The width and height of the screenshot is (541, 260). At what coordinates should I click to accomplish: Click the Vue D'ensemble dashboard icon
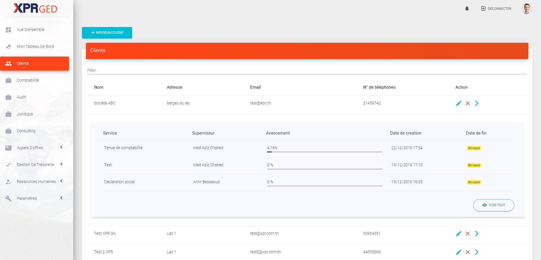click(x=8, y=30)
